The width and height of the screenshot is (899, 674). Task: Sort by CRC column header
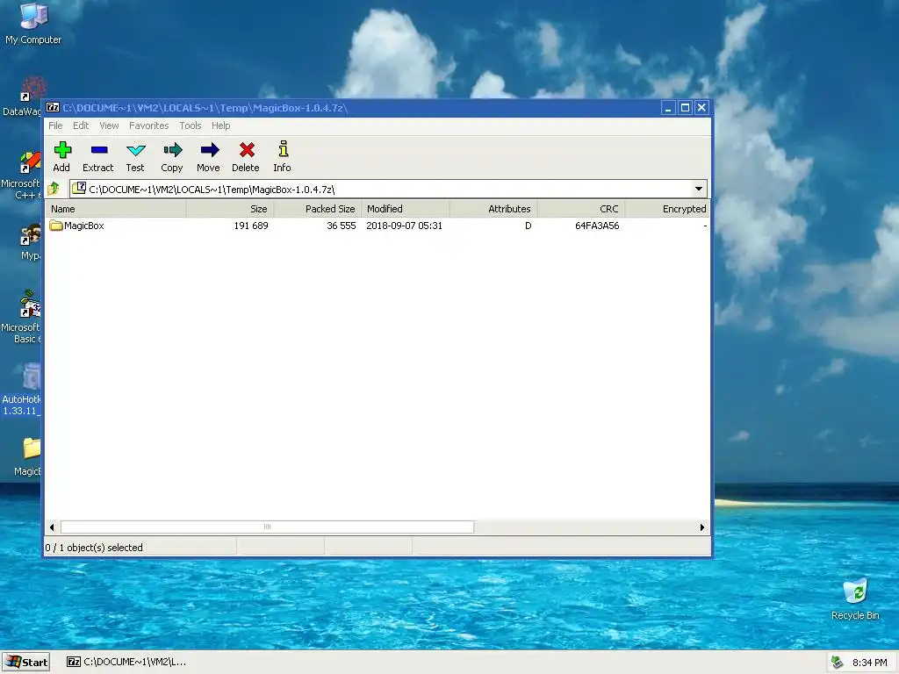click(581, 209)
